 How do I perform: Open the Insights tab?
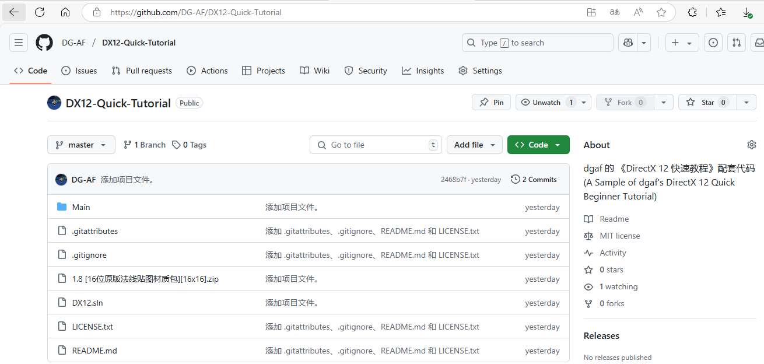click(x=423, y=71)
